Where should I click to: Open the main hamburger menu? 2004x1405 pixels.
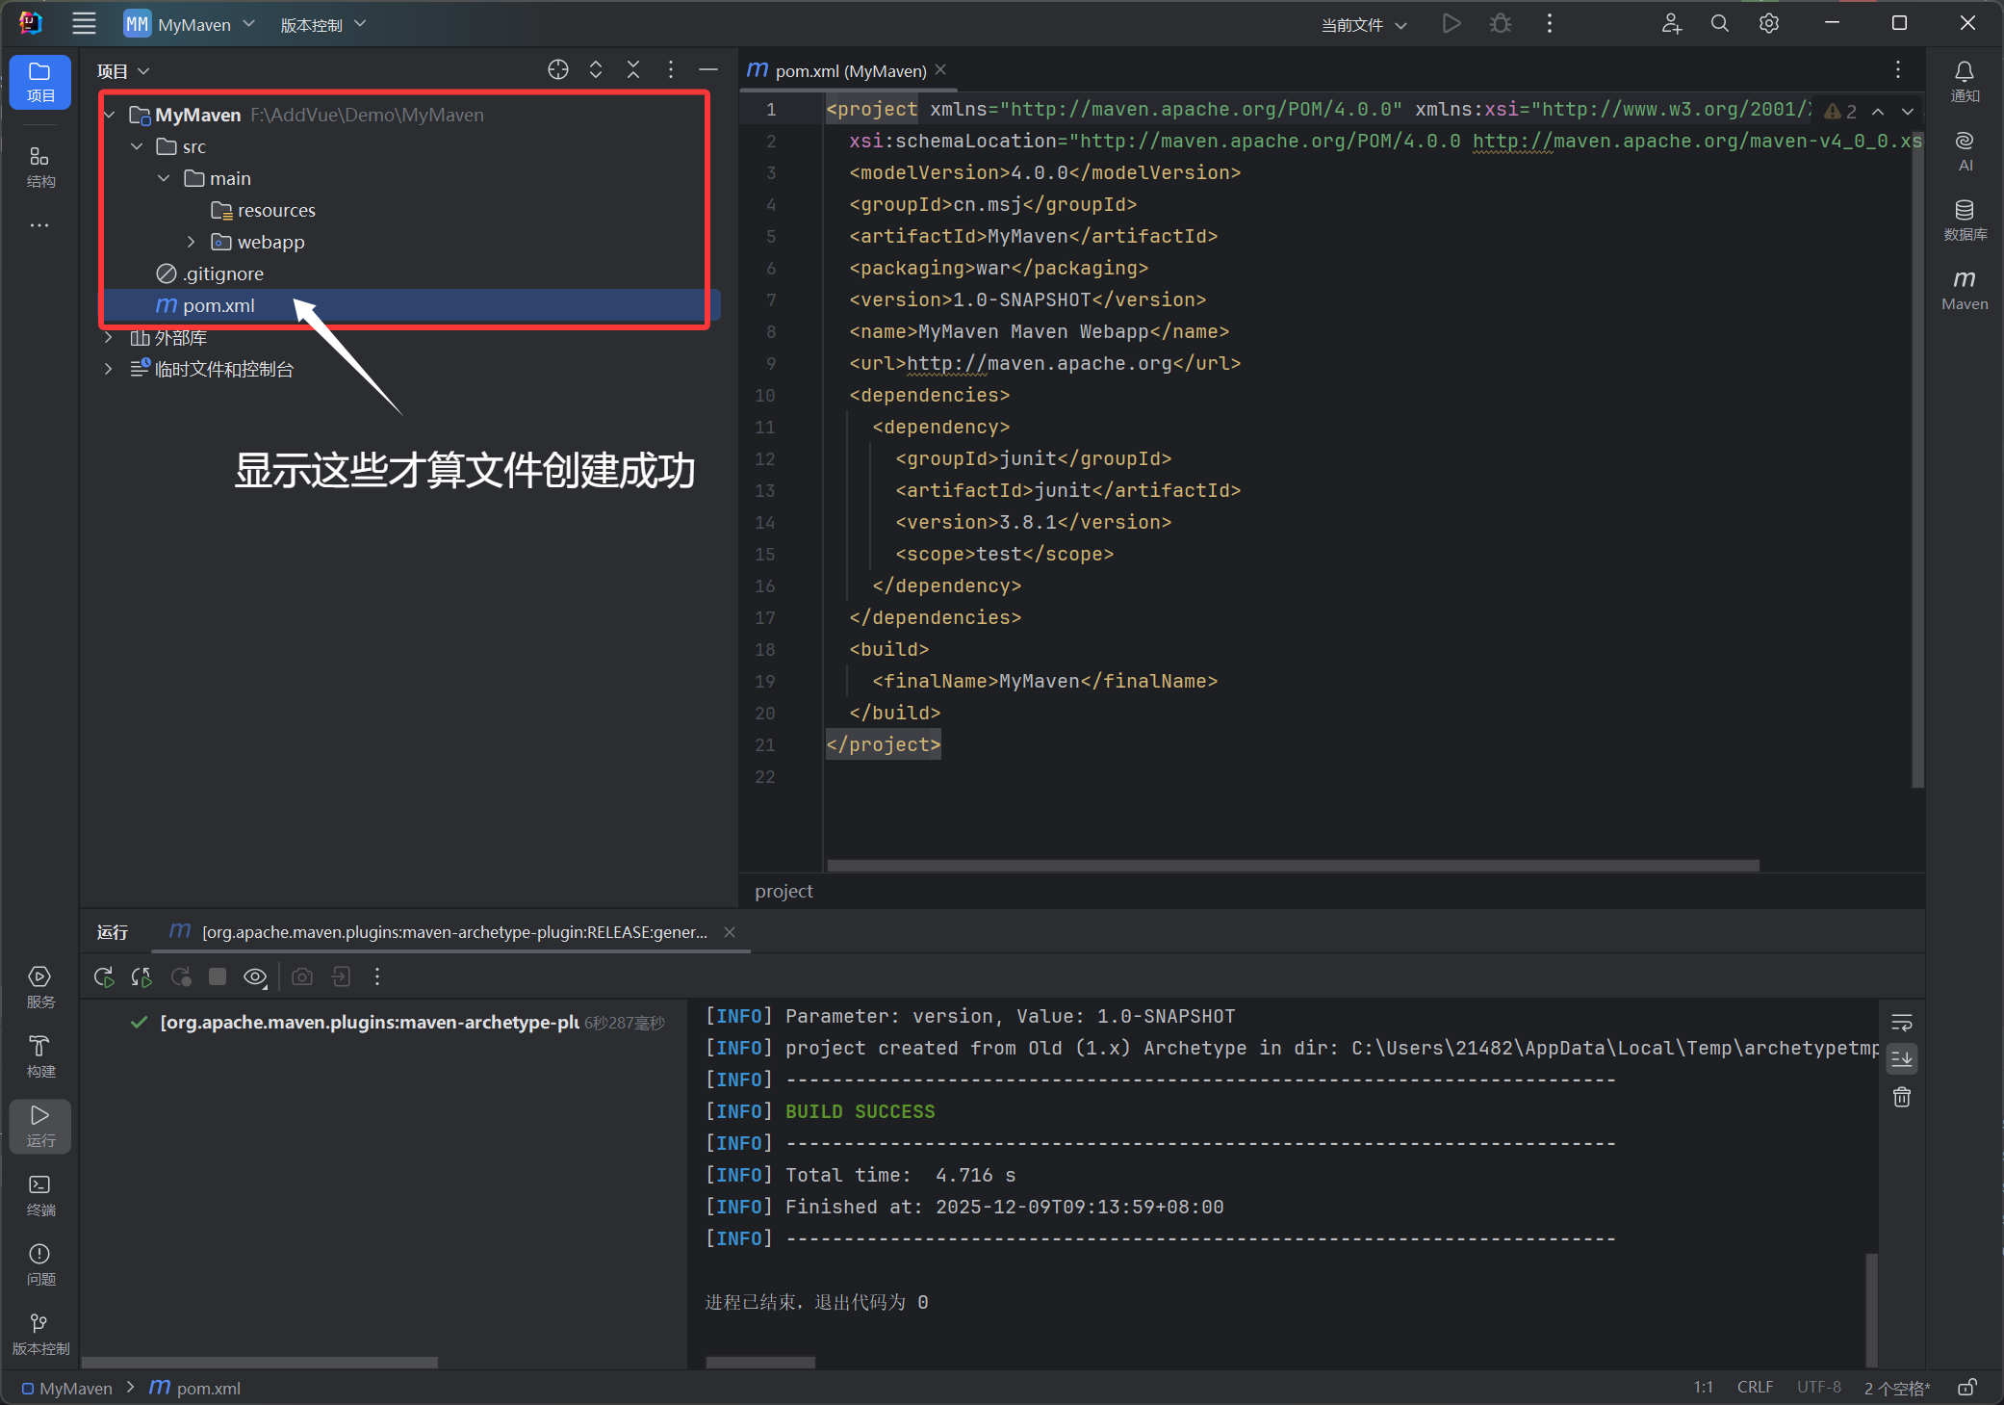(85, 24)
